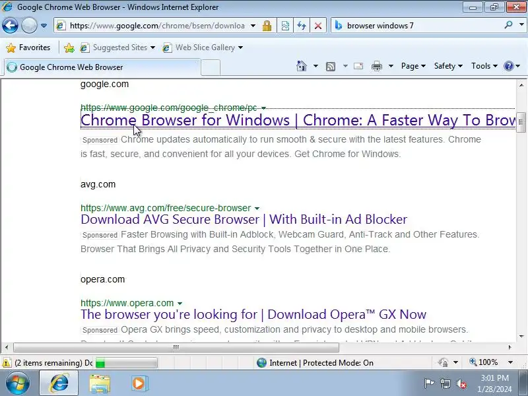Refresh the page with the refresh icon
This screenshot has height=396, width=528.
pos(302,26)
